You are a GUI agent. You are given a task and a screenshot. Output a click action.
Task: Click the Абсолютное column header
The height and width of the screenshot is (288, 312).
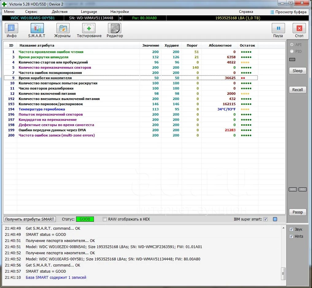coord(220,45)
